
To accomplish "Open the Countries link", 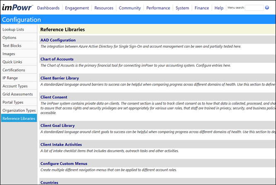I will [x=49, y=183].
